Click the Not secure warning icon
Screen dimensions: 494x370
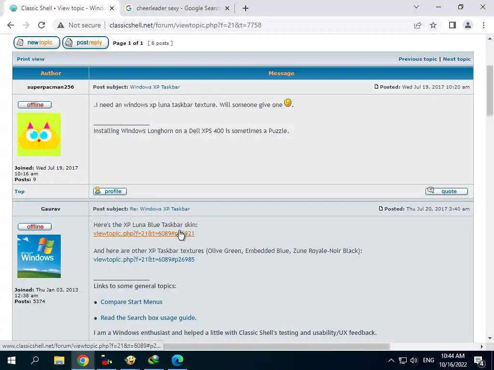pyautogui.click(x=61, y=25)
